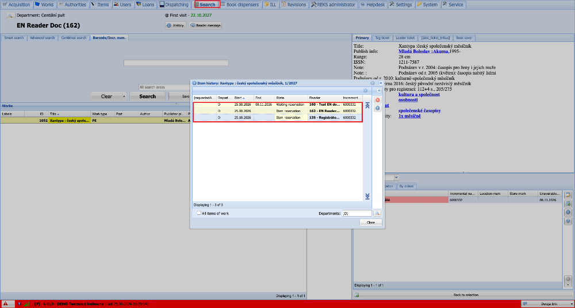Open the Users module tab
The height and width of the screenshot is (308, 575).
coord(122,5)
